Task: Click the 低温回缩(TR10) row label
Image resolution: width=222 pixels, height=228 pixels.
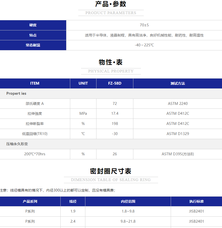Action: [35, 134]
